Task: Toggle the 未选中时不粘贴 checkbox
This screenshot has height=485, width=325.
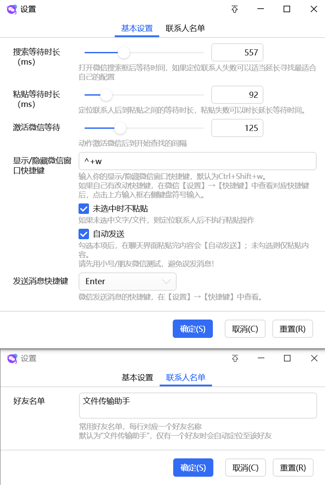Action: 84,209
